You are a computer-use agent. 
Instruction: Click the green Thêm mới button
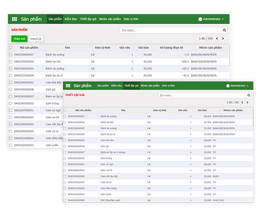pos(19,39)
